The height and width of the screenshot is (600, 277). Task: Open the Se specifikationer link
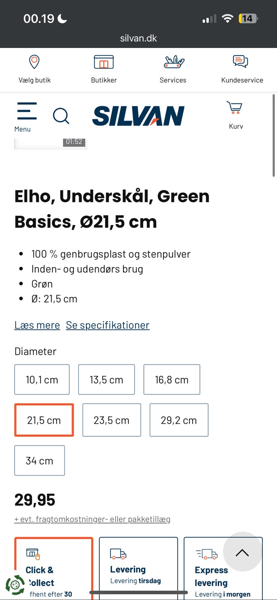[108, 325]
